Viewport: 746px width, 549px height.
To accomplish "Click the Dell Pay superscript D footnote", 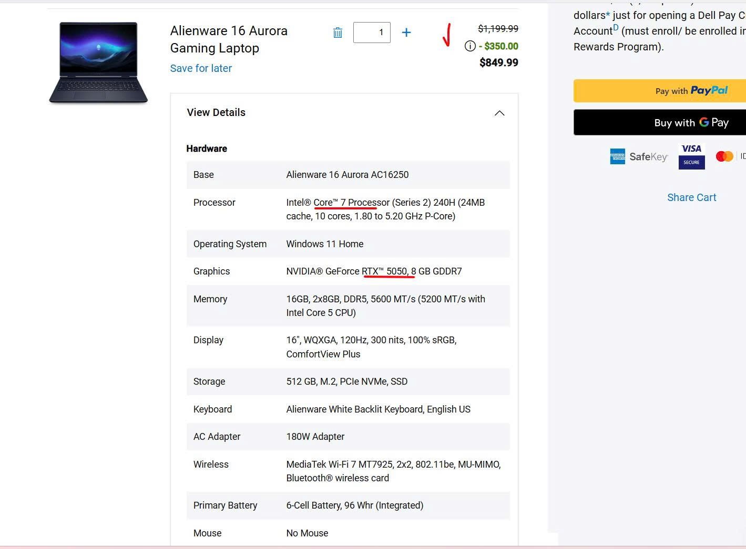I will 615,28.
